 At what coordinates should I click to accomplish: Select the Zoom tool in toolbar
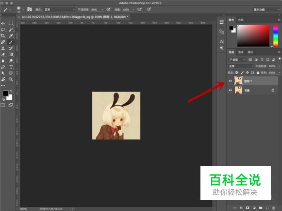11,80
